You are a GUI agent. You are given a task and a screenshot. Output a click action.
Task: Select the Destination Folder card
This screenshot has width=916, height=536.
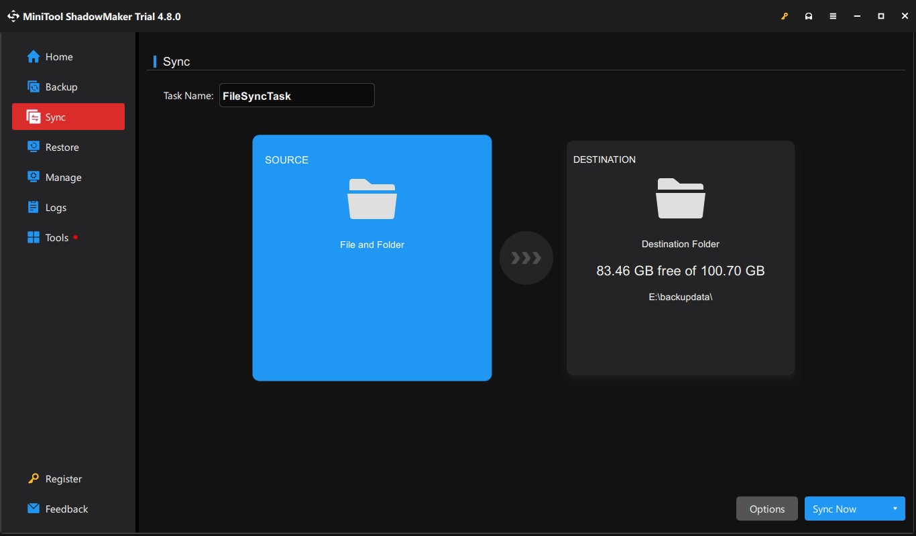coord(680,258)
